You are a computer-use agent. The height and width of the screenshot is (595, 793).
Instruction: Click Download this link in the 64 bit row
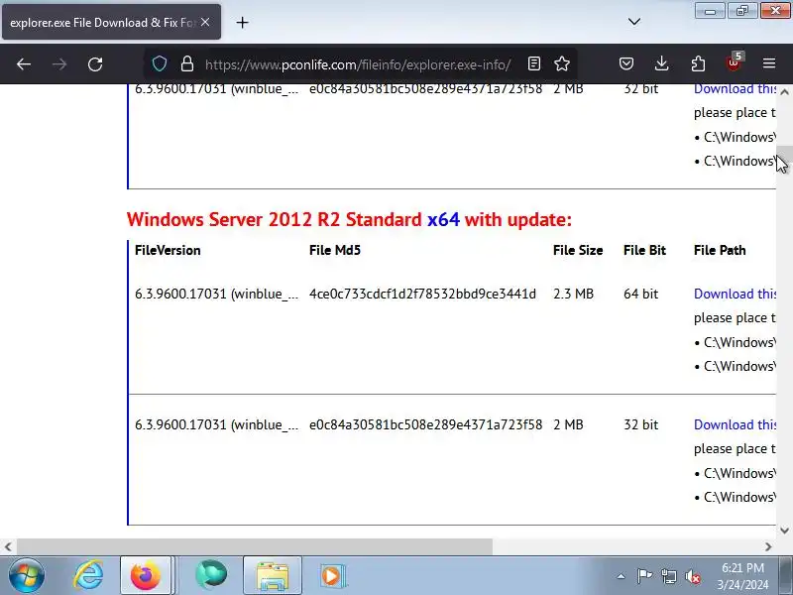(x=735, y=294)
